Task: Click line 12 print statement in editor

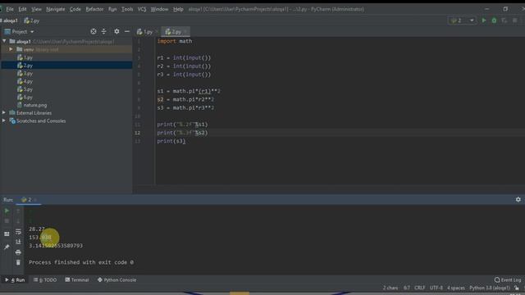Action: coord(182,133)
